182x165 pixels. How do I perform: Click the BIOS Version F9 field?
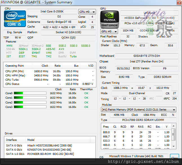coord(165,68)
